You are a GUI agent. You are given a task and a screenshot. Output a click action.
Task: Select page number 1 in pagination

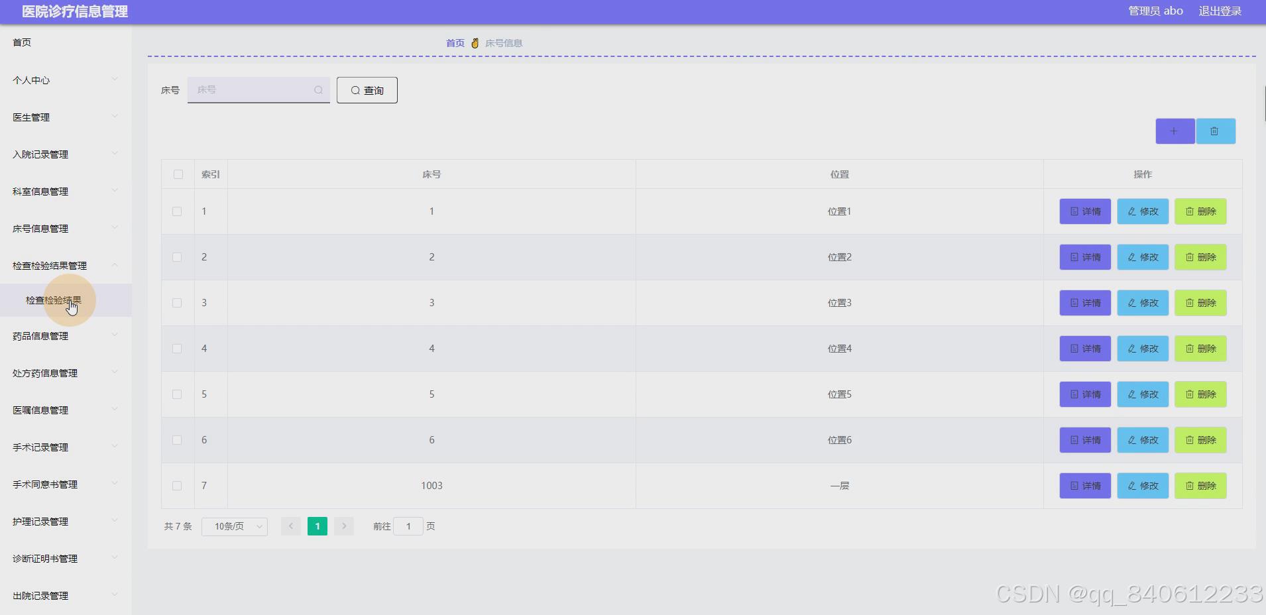pyautogui.click(x=317, y=526)
